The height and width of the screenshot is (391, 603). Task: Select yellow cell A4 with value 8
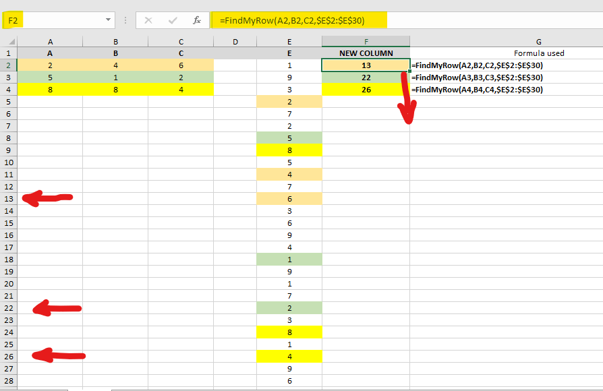(50, 90)
